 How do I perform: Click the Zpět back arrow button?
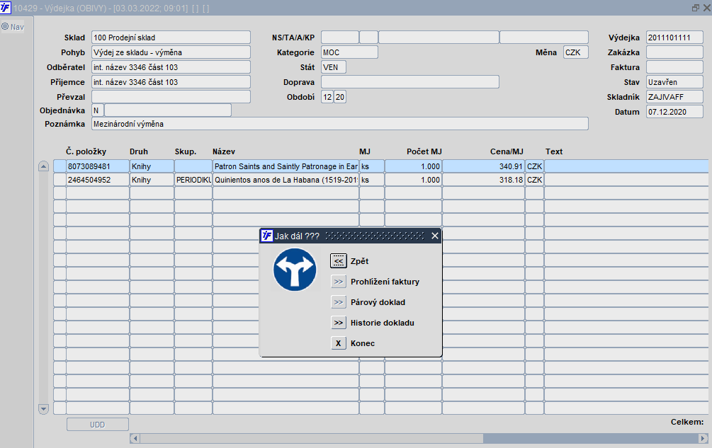[338, 261]
